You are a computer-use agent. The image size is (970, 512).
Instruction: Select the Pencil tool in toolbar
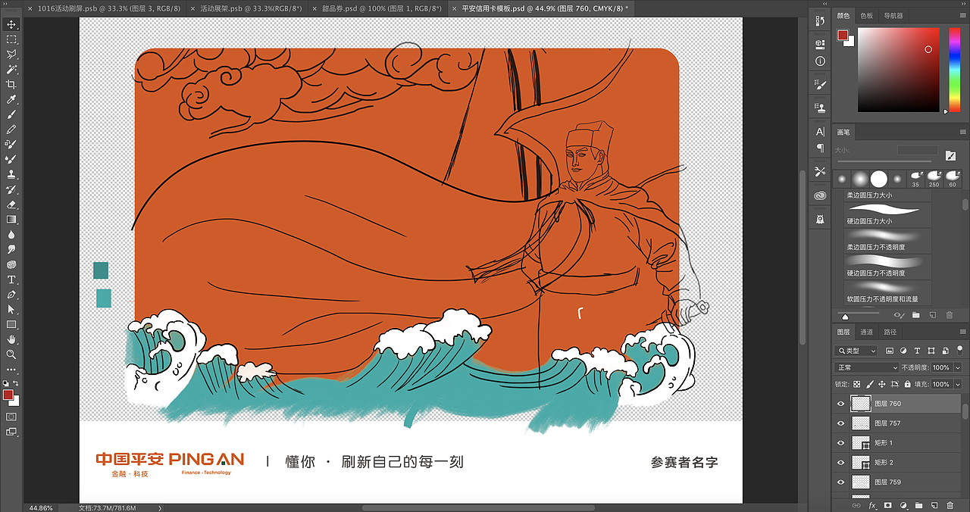(11, 130)
